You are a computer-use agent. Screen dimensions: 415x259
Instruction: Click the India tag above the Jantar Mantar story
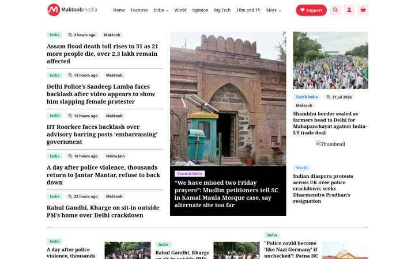(x=55, y=156)
